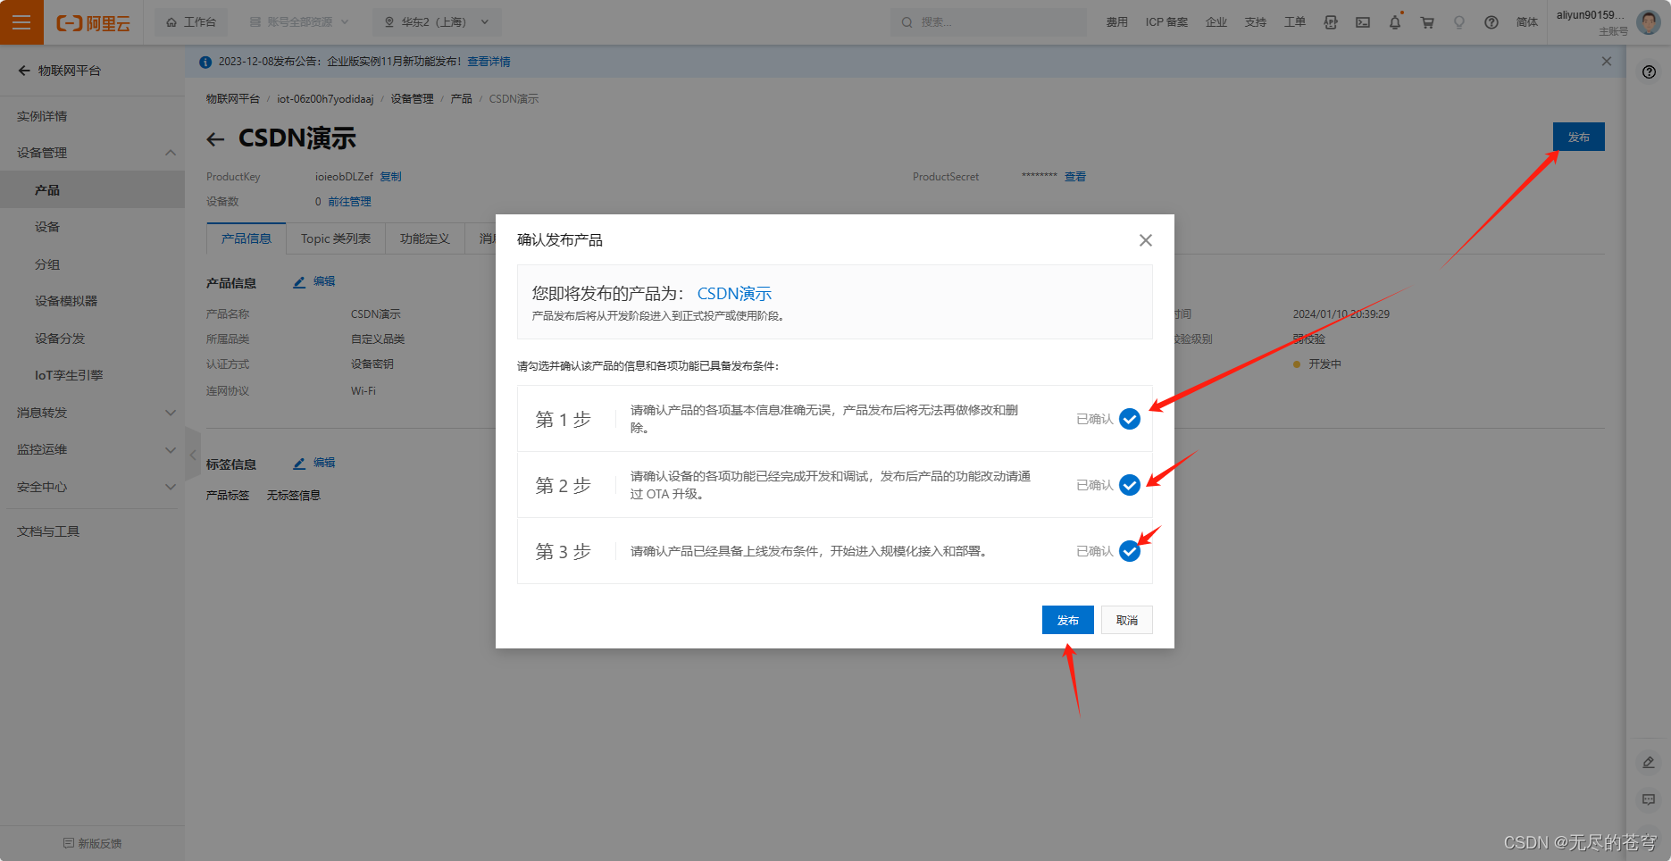This screenshot has width=1671, height=861.
Task: Switch language with 简体
Action: (x=1527, y=22)
